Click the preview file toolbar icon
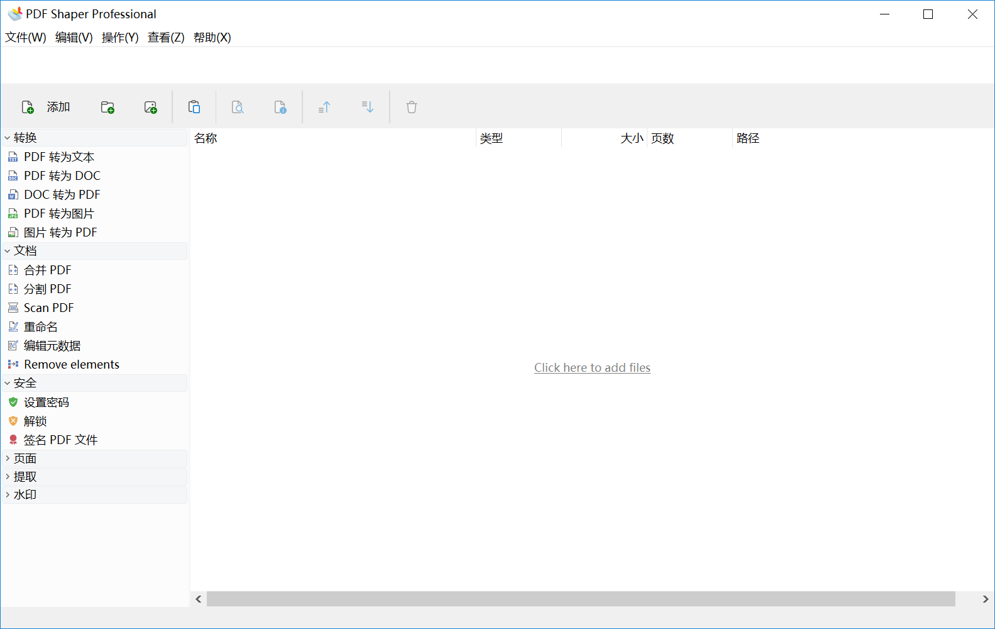 [x=238, y=107]
